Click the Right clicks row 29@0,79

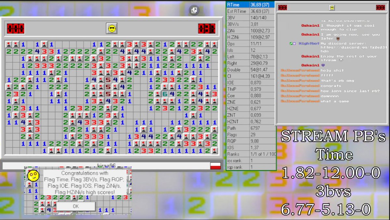[x=251, y=63]
